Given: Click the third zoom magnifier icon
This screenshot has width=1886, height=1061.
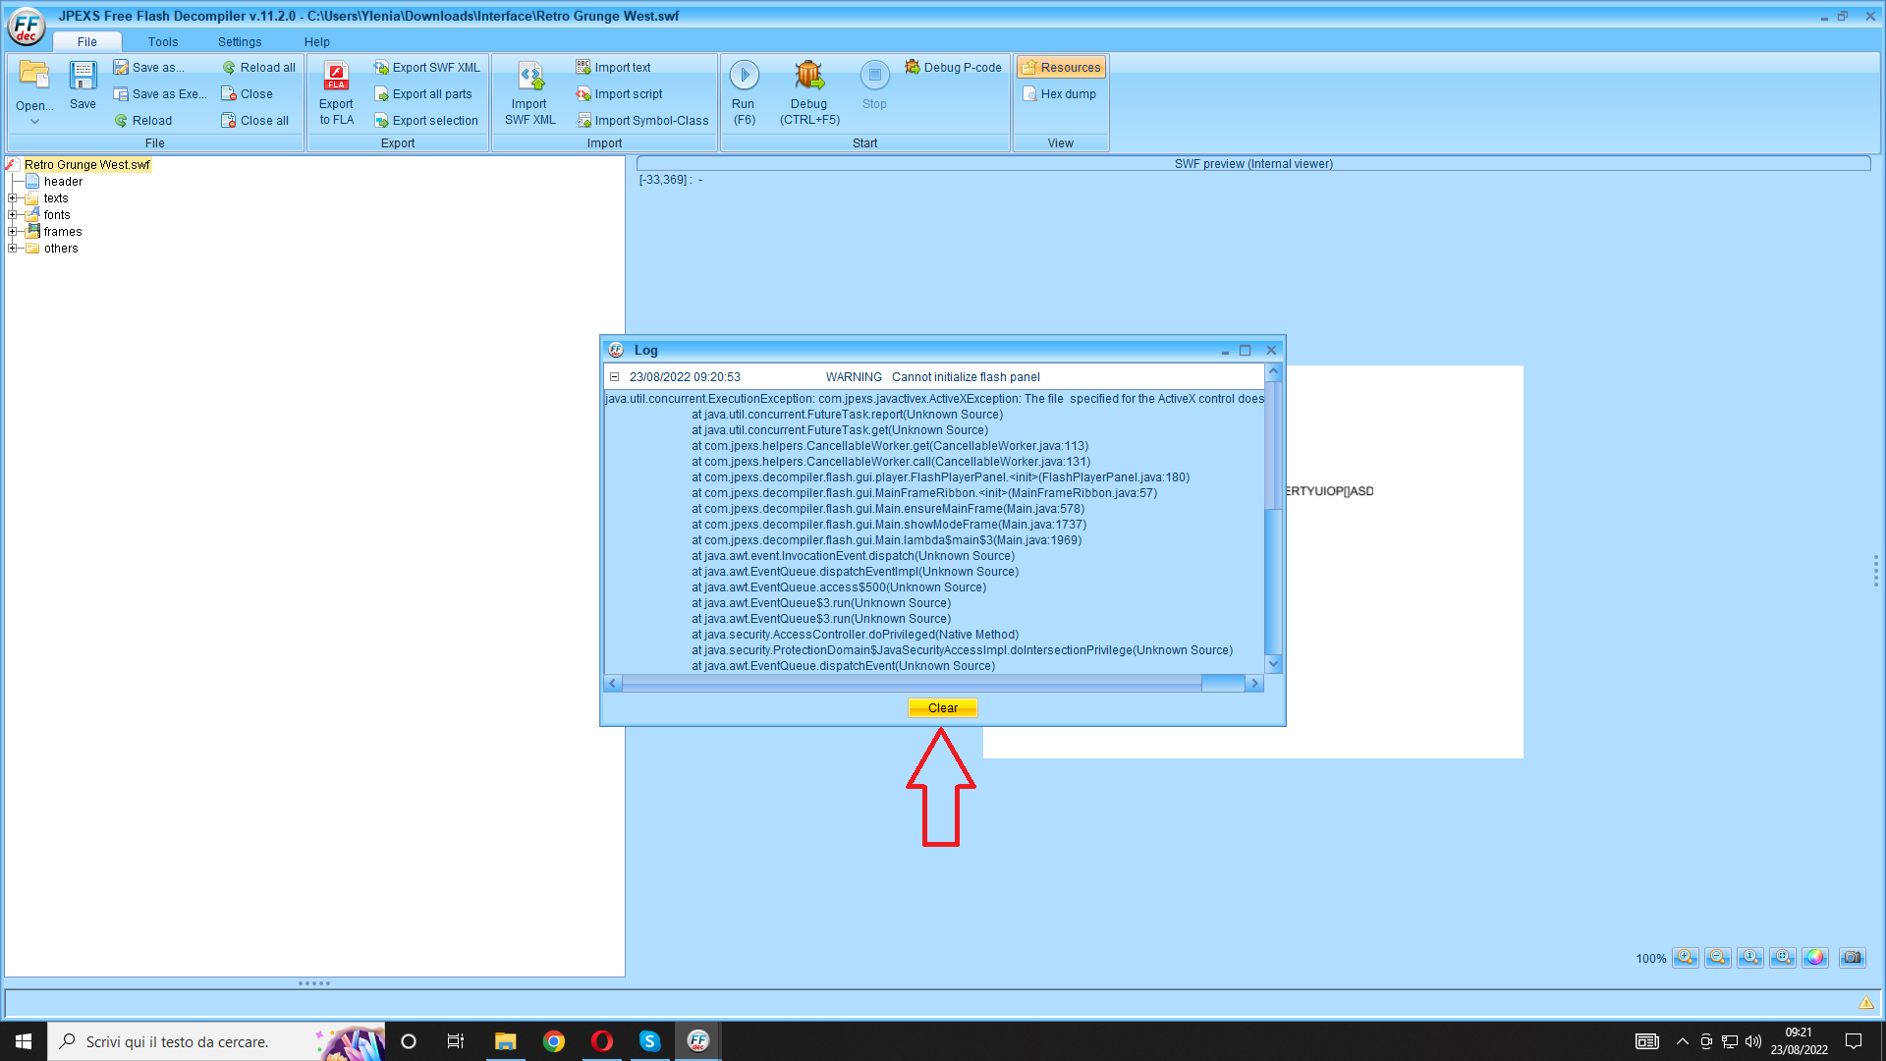Looking at the screenshot, I should (x=1750, y=958).
